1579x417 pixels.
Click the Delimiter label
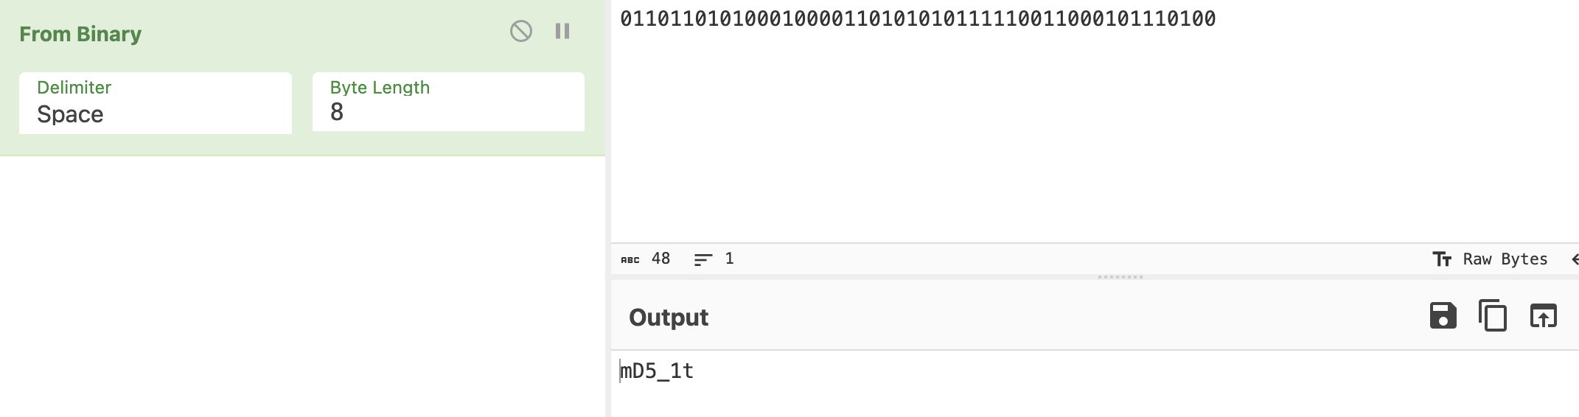[x=74, y=88]
